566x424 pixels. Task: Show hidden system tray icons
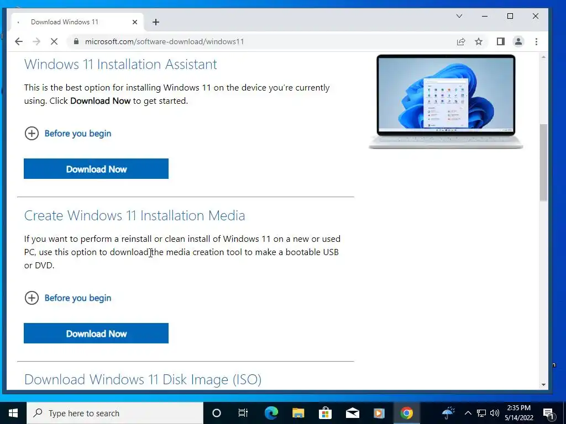click(468, 413)
